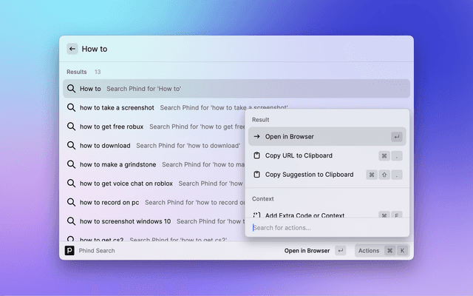Click arrow icon next to Open in Browser
Viewport: 473px width, 296px height.
pos(256,136)
